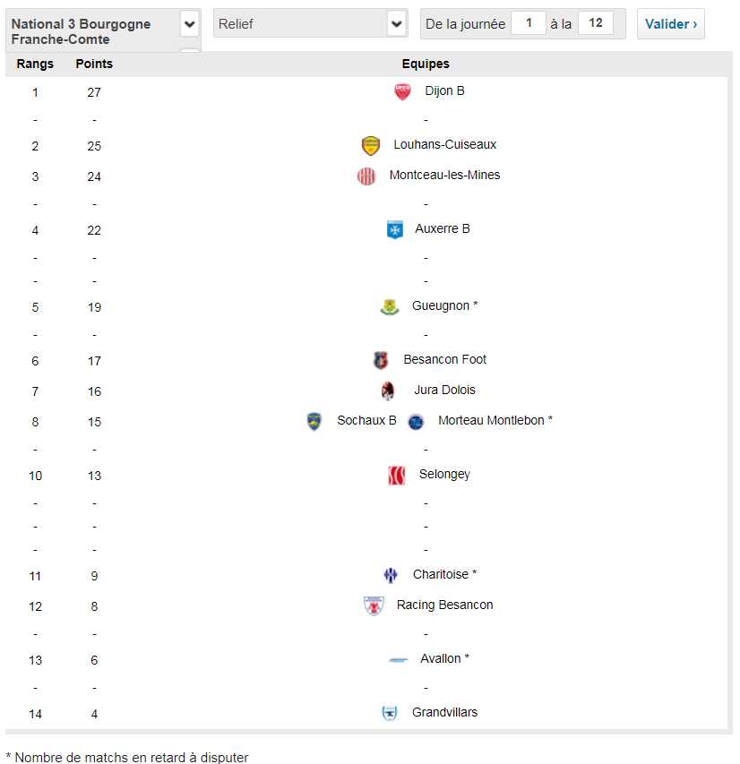
Task: Click the Besancon Foot club logo
Action: (x=381, y=361)
